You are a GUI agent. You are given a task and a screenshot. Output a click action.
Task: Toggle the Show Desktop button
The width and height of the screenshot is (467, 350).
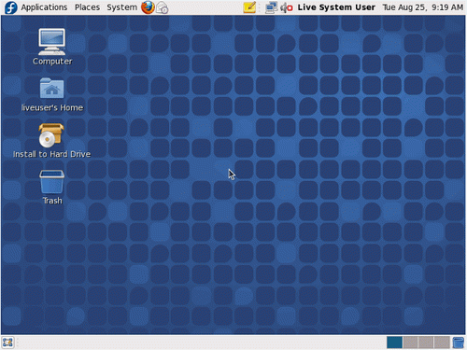tap(7, 343)
